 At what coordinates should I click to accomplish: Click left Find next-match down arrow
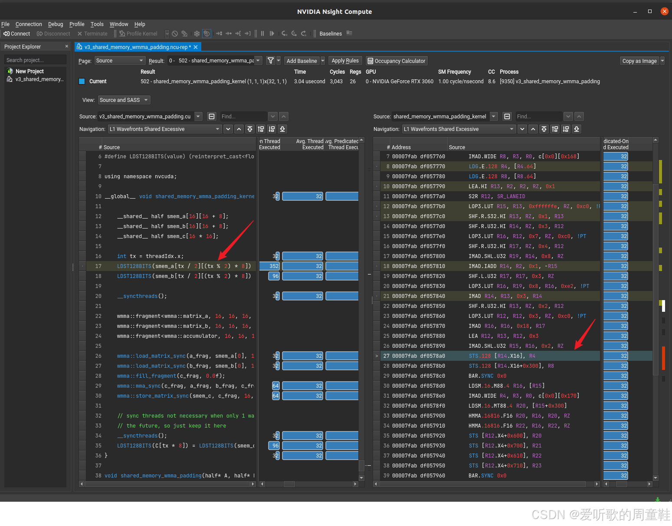pos(273,116)
